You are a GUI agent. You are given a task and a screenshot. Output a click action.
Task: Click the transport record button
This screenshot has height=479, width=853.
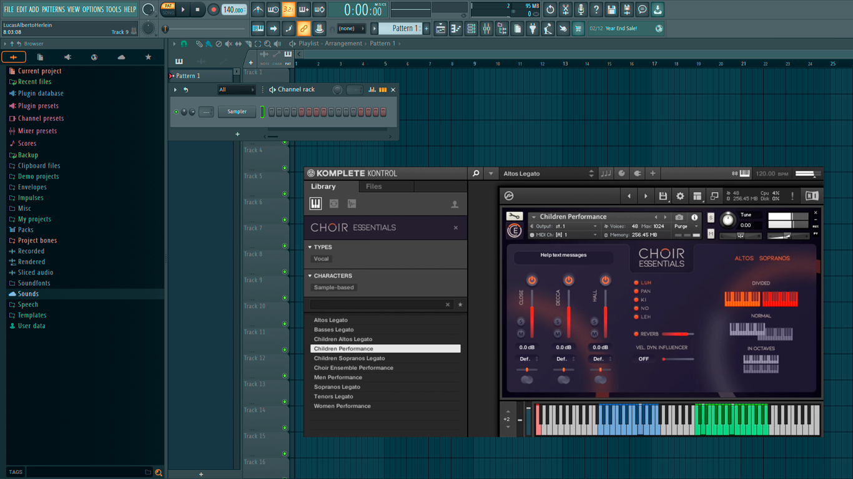(213, 9)
